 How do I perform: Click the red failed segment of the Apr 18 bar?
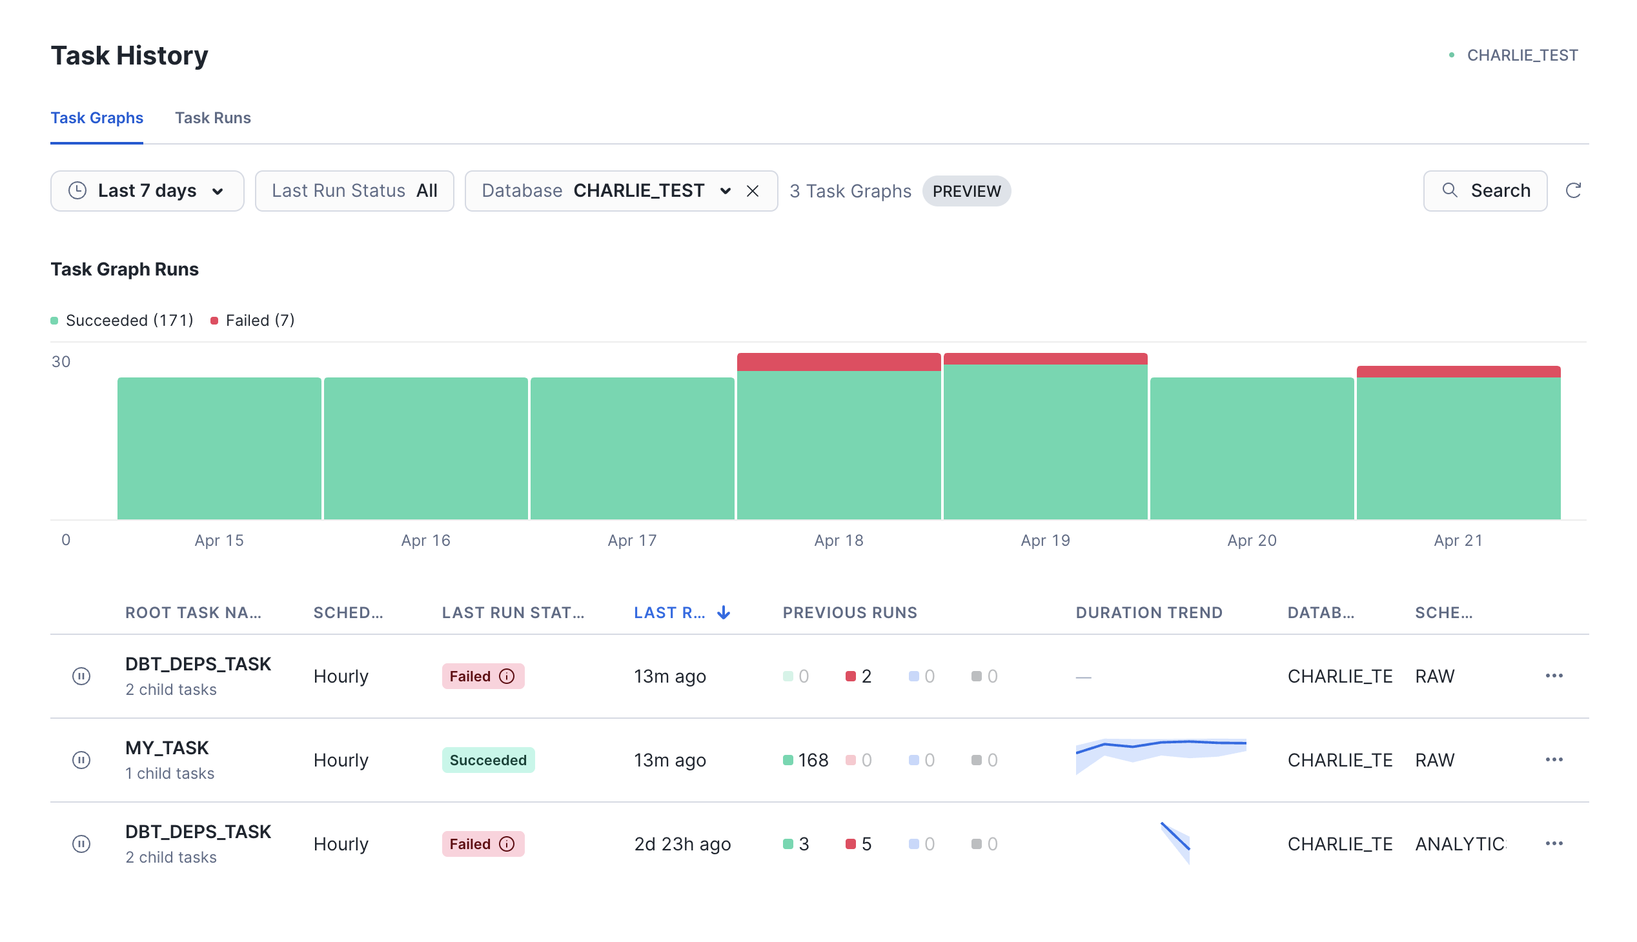839,362
